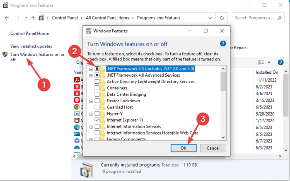Open the Control Panel Home link

point(29,34)
